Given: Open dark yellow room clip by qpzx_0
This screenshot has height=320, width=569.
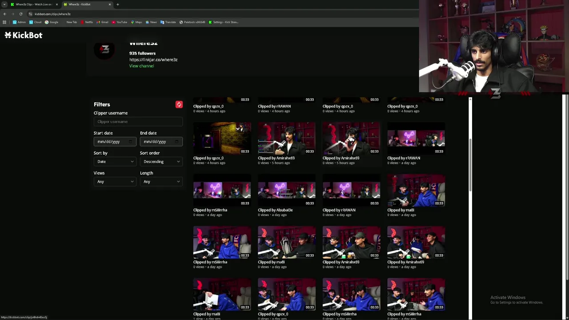Looking at the screenshot, I should pyautogui.click(x=222, y=139).
